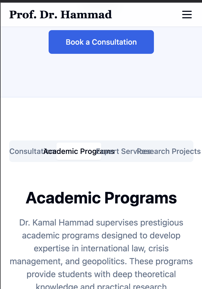Click "international law" in the description text
The height and width of the screenshot is (289, 202).
(x=109, y=248)
